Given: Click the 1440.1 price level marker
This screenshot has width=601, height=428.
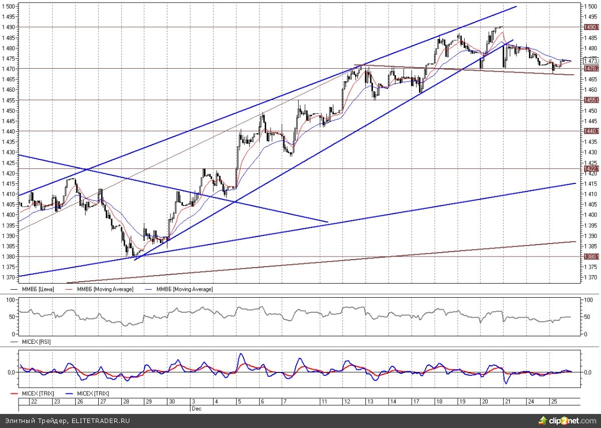Looking at the screenshot, I should [x=590, y=131].
